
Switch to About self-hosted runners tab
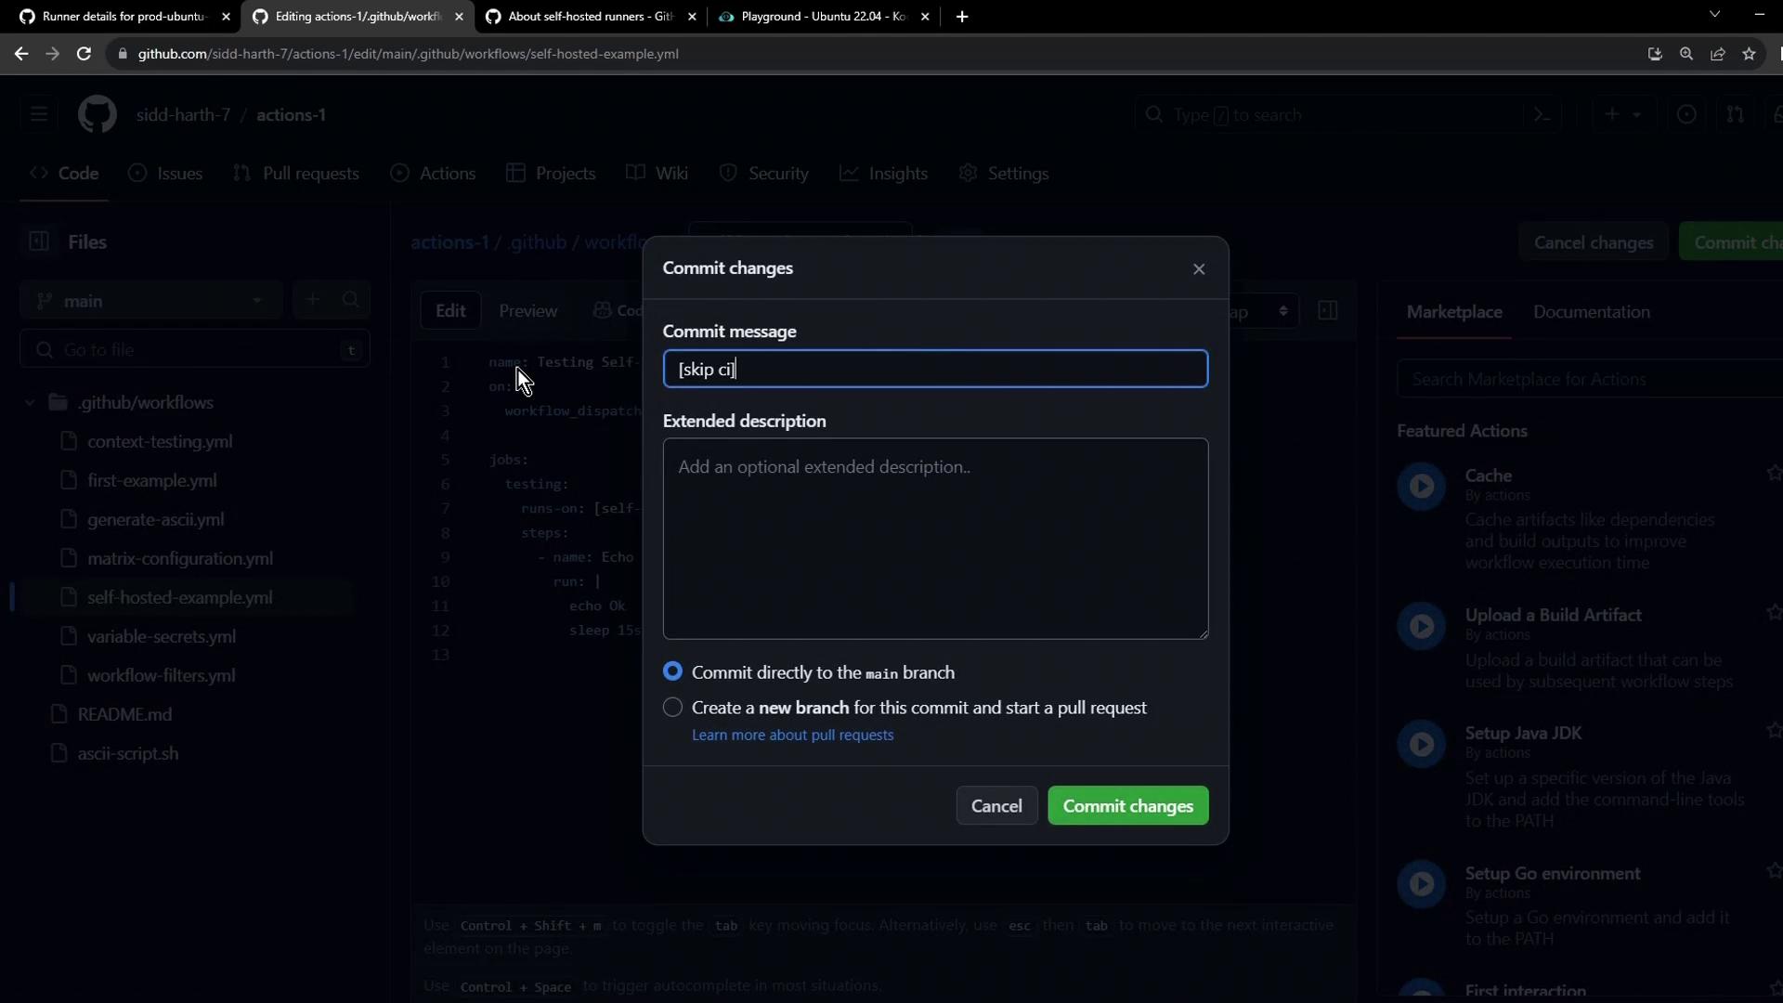click(x=590, y=17)
